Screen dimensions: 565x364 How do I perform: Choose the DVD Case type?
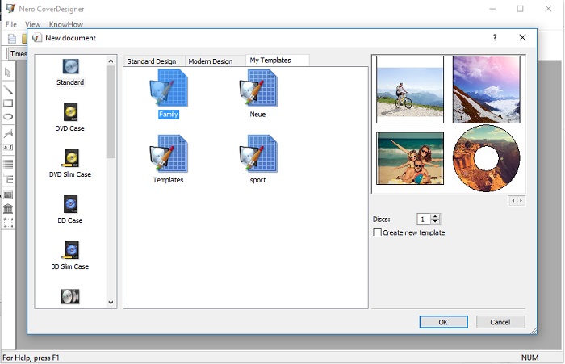click(x=70, y=118)
